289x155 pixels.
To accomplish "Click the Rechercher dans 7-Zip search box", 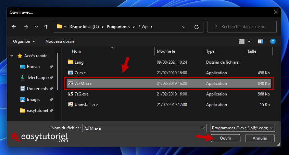I will (x=242, y=27).
